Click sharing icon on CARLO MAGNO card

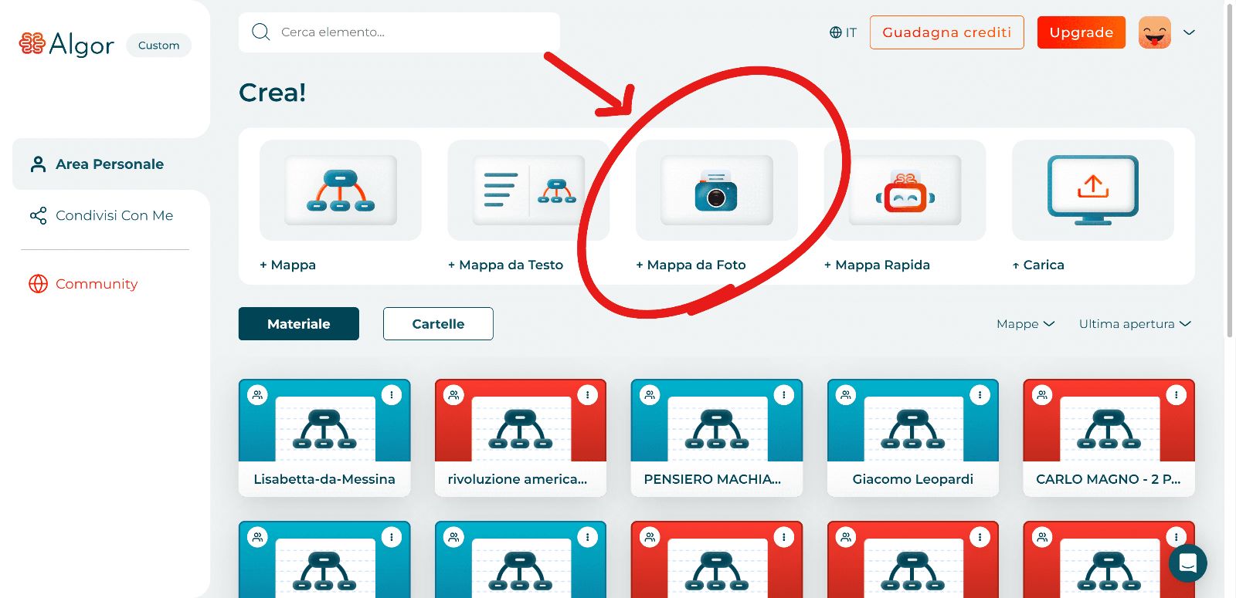point(1043,395)
